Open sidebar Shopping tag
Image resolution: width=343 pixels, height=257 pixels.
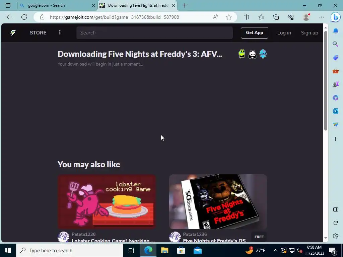[x=336, y=58]
